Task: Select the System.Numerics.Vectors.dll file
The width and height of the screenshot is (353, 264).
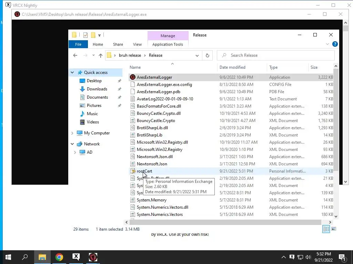Action: coord(231,207)
